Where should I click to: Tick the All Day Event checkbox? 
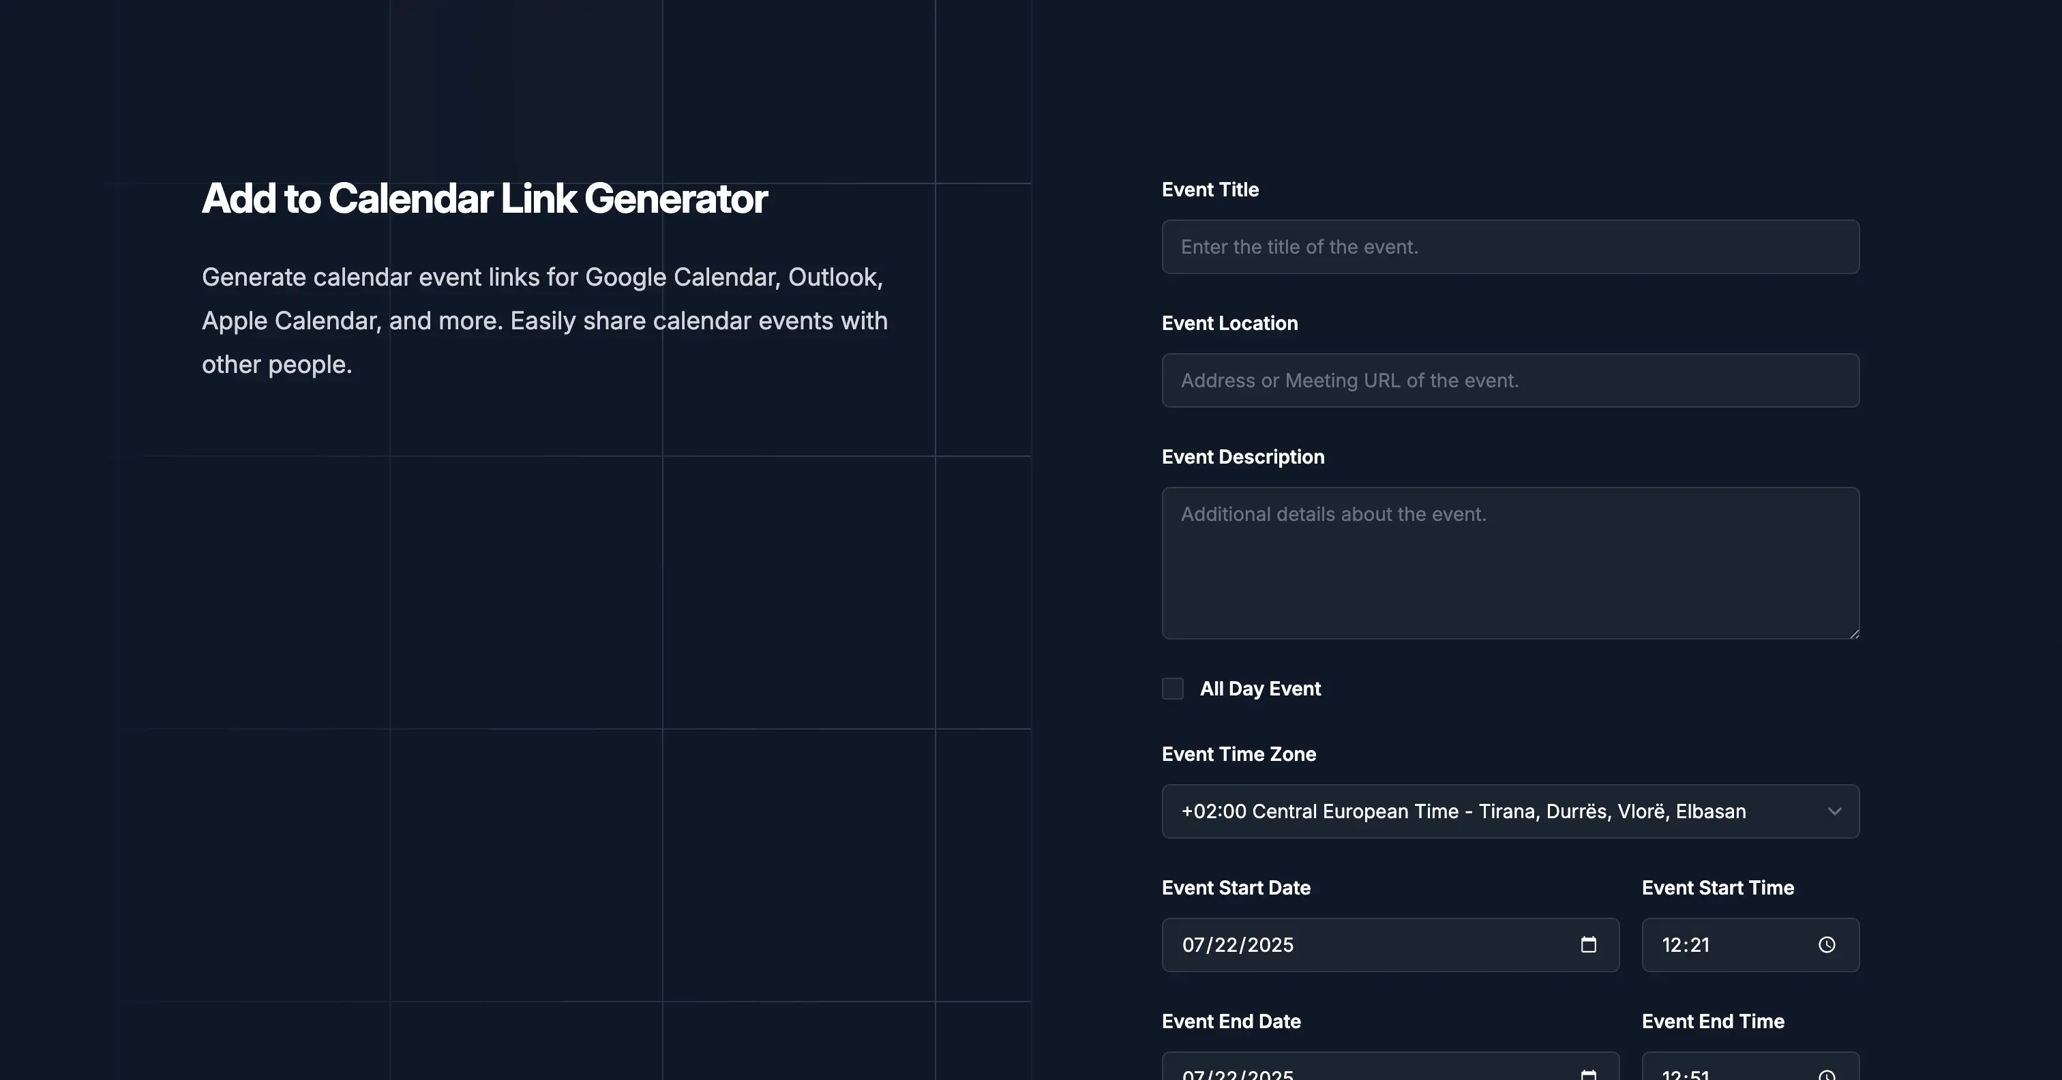pos(1173,689)
